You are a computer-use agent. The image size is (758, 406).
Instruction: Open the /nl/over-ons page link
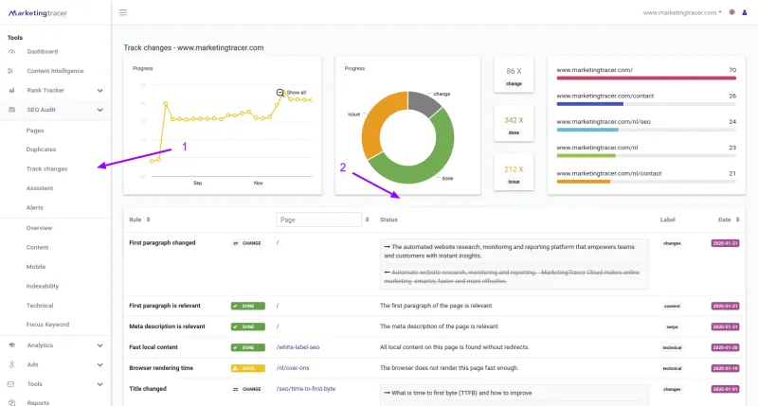click(293, 368)
